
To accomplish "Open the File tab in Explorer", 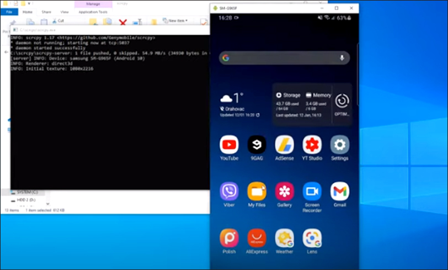I will point(9,12).
